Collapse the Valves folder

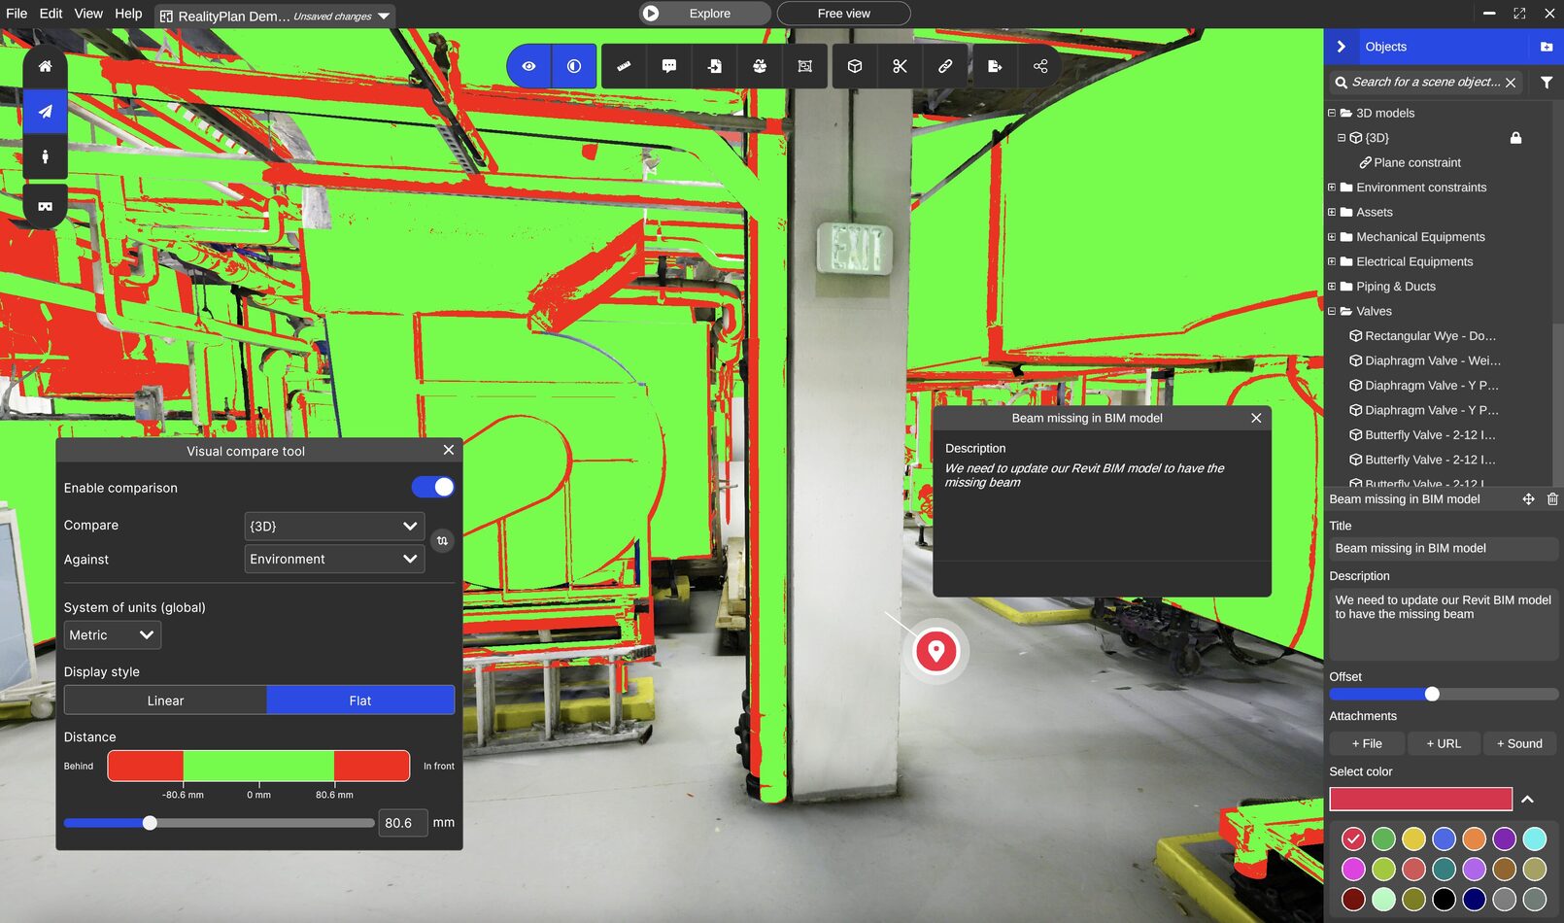(x=1332, y=311)
